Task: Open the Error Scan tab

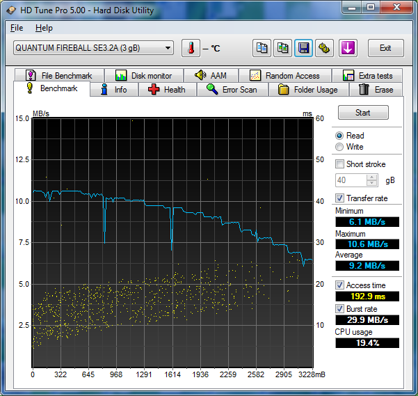Action: (232, 90)
